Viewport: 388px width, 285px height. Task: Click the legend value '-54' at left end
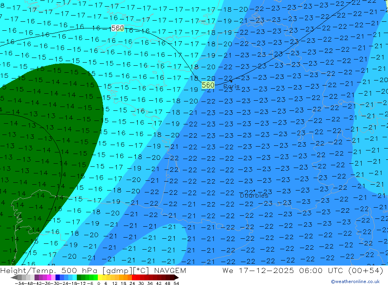click(19, 283)
